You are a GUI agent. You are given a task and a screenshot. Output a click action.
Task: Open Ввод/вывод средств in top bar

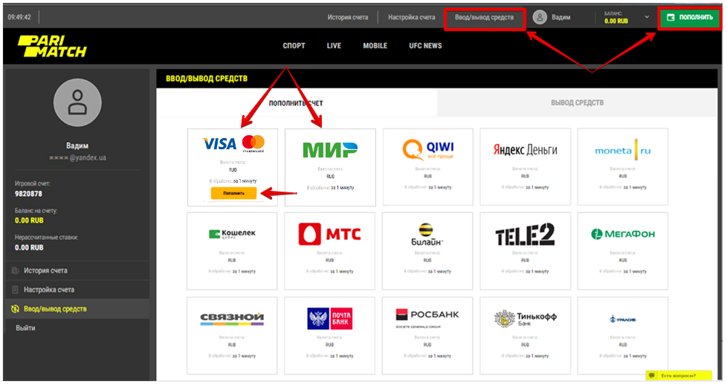pos(485,18)
